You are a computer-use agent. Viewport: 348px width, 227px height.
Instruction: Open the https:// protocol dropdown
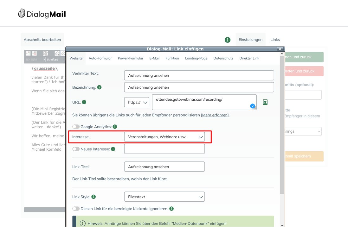click(x=137, y=102)
